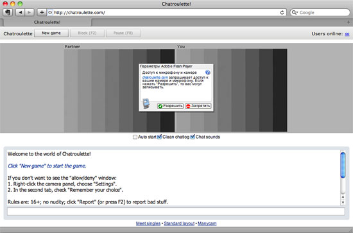Start a New game
The width and height of the screenshot is (353, 233).
coord(51,33)
